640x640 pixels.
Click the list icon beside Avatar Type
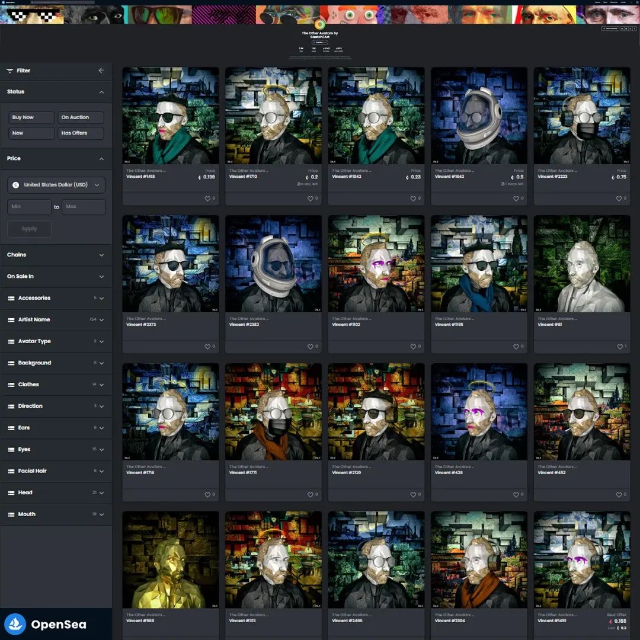11,342
